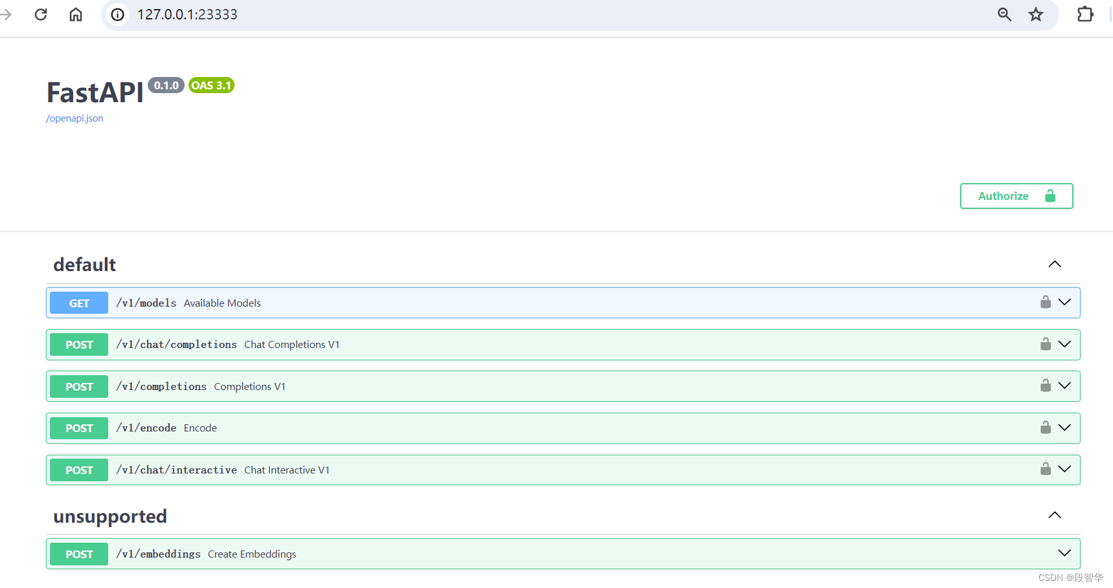Image resolution: width=1113 pixels, height=588 pixels.
Task: Click the 'Chat Completions V1' description
Action: click(292, 345)
